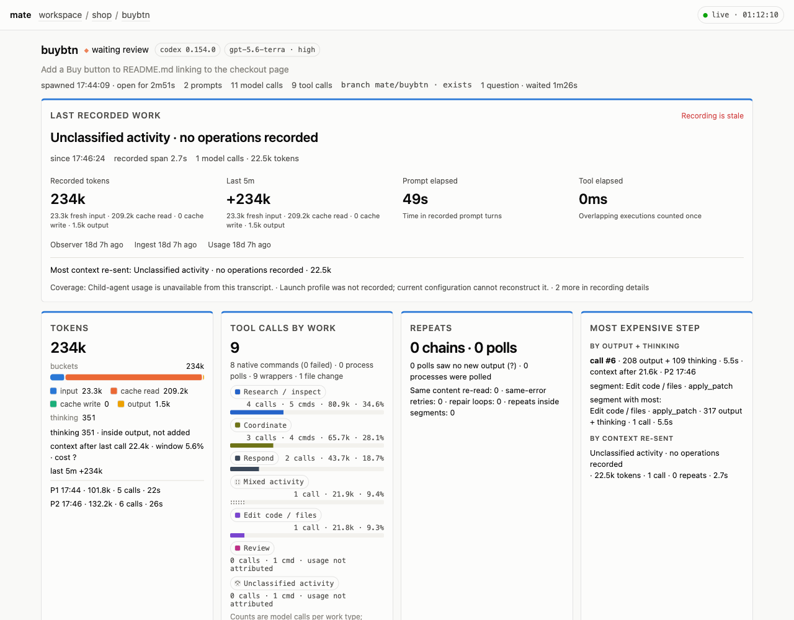Viewport: 794px width, 620px height.
Task: Click the Coordinate olive progress bar
Action: (307, 446)
